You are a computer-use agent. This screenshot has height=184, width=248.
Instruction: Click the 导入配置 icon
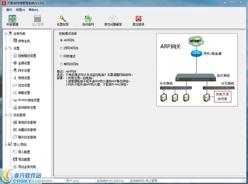coord(15,152)
